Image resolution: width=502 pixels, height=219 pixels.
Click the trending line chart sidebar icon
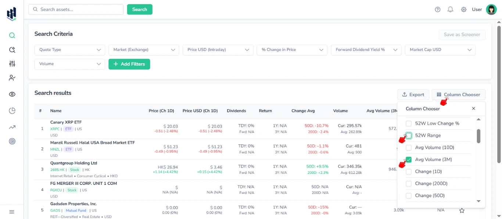[12, 127]
